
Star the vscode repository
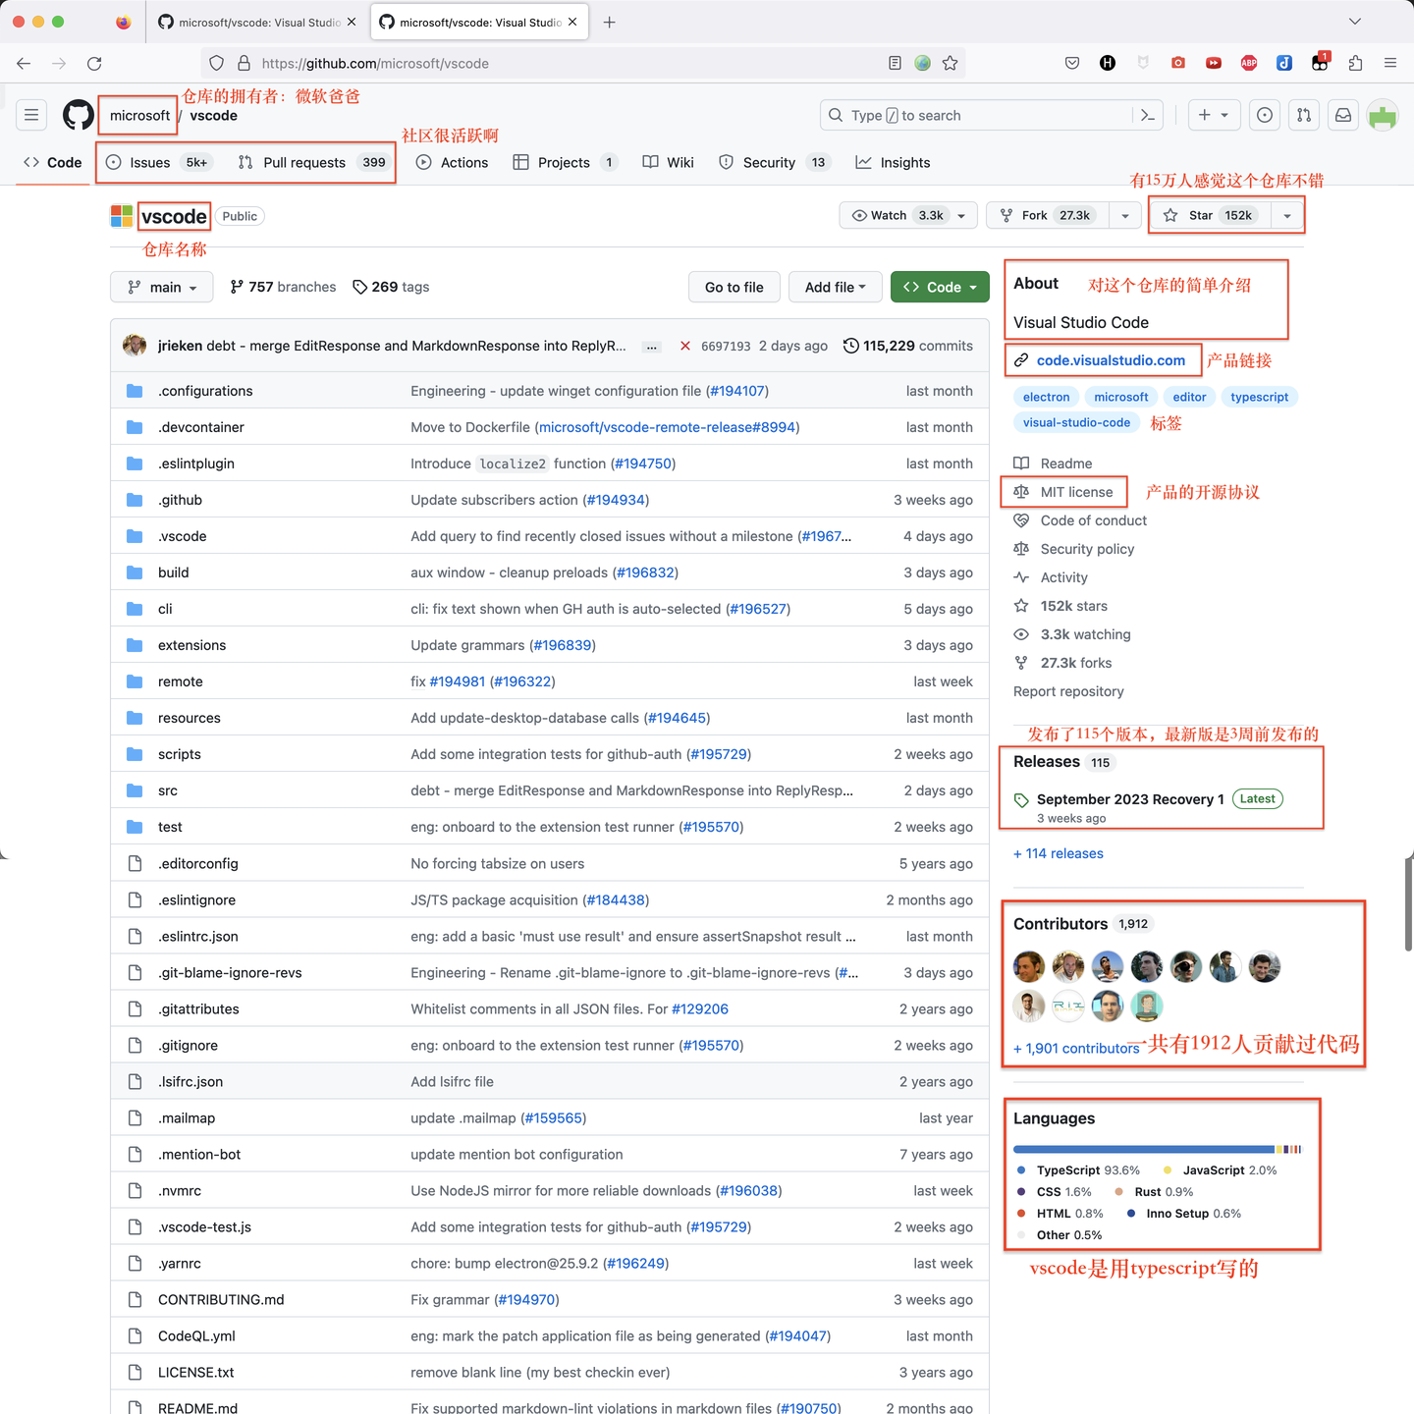1210,215
